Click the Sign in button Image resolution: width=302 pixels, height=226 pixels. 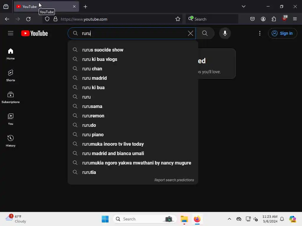tap(282, 33)
